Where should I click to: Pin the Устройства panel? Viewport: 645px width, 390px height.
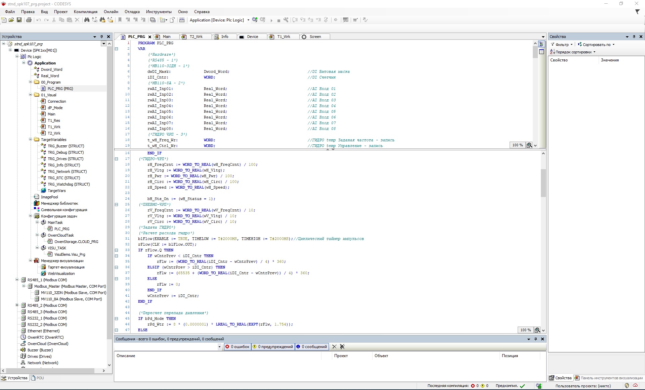(x=101, y=37)
